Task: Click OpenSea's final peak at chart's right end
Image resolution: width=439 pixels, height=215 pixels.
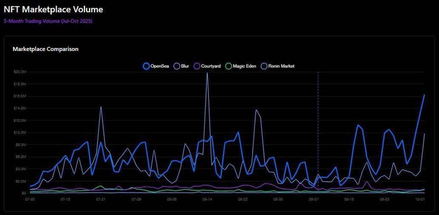Action: [424, 95]
